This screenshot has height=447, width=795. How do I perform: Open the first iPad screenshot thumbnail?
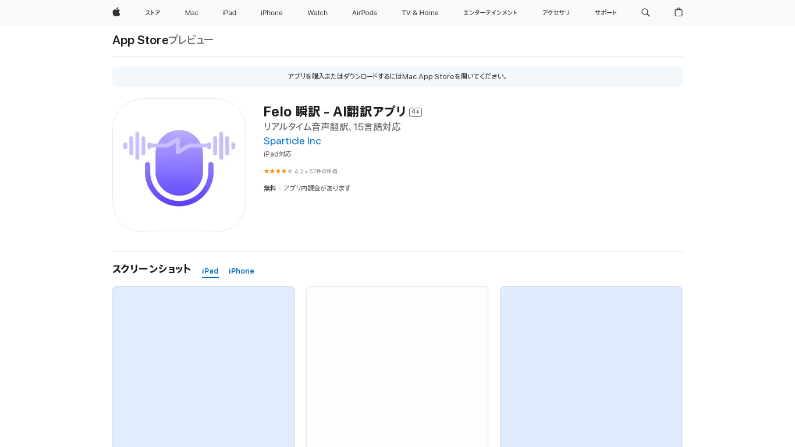(204, 367)
